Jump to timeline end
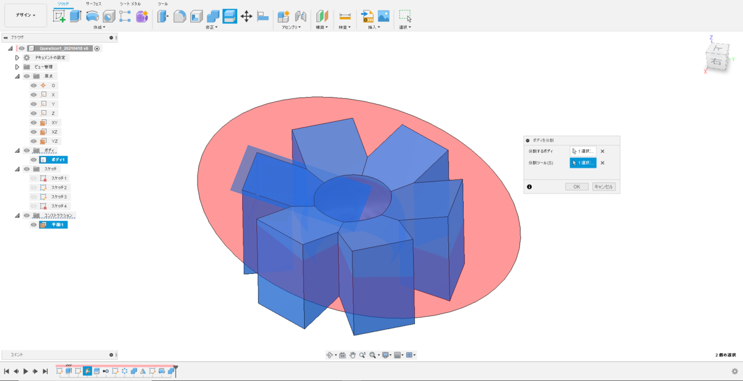The height and width of the screenshot is (381, 743). [x=45, y=371]
